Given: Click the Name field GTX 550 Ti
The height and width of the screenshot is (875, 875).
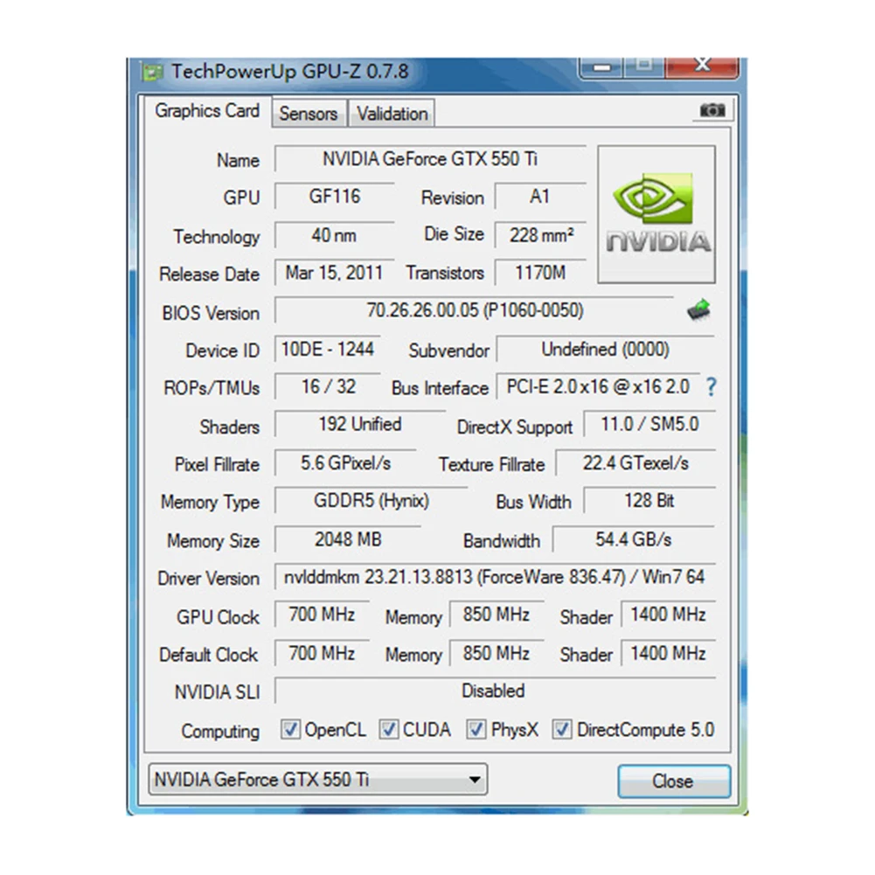Looking at the screenshot, I should tap(430, 159).
